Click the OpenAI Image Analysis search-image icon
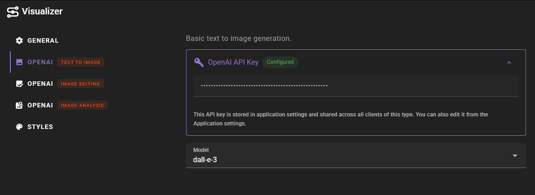The height and width of the screenshot is (195, 535). (19, 105)
